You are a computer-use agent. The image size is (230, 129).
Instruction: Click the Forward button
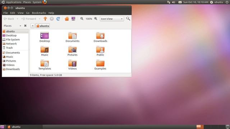point(29,19)
